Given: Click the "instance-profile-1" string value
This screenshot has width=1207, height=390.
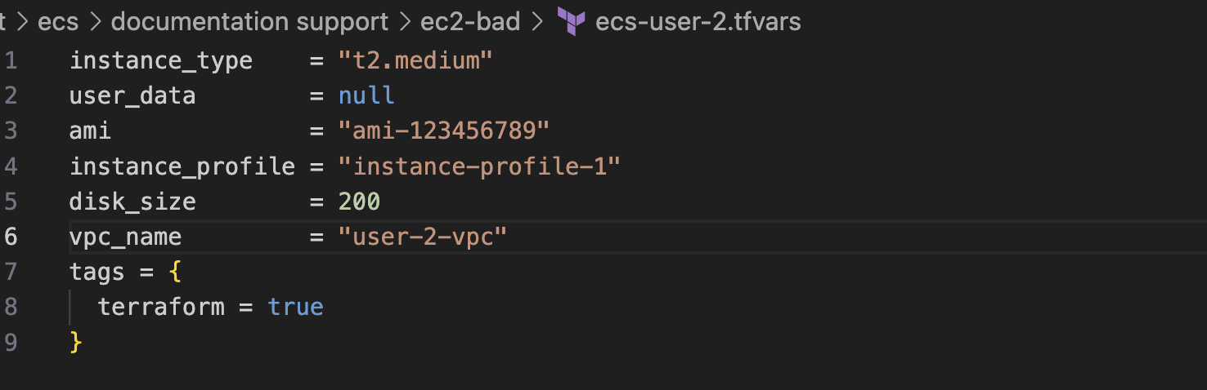Looking at the screenshot, I should [x=479, y=166].
